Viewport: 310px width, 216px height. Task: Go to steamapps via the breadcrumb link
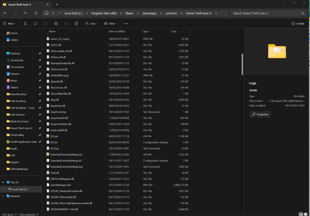coord(149,13)
